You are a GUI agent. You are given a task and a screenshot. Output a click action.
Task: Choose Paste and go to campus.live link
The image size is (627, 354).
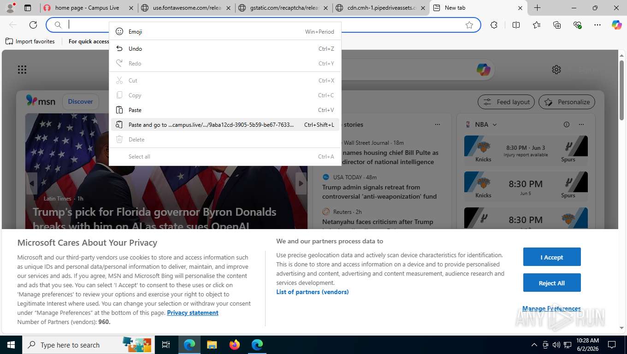[x=225, y=124]
